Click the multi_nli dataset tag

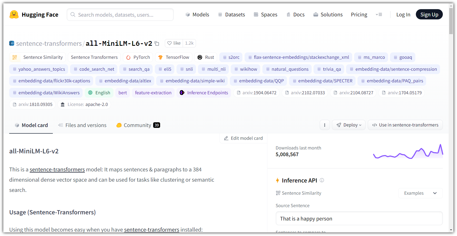tap(213, 69)
